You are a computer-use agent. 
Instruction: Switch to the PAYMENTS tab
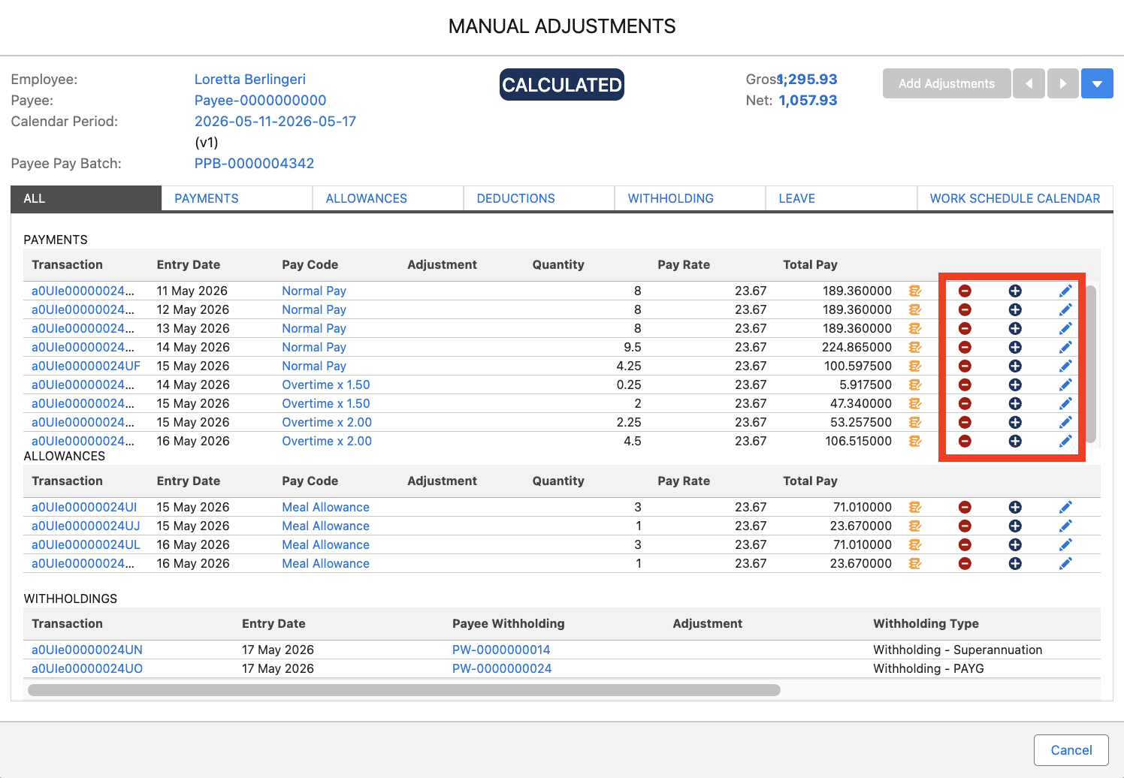[x=237, y=198]
